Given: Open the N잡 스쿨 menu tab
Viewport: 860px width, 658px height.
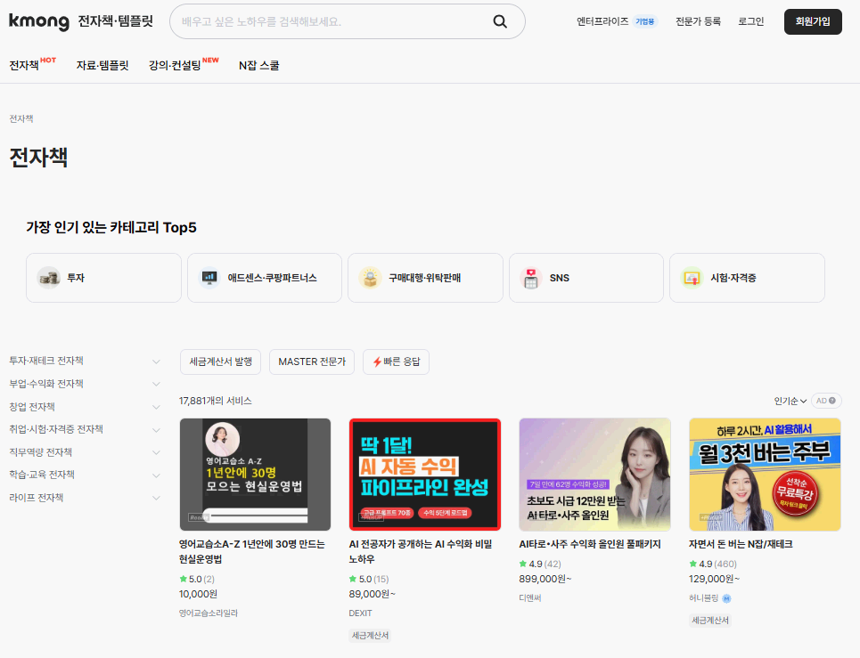Looking at the screenshot, I should 258,65.
